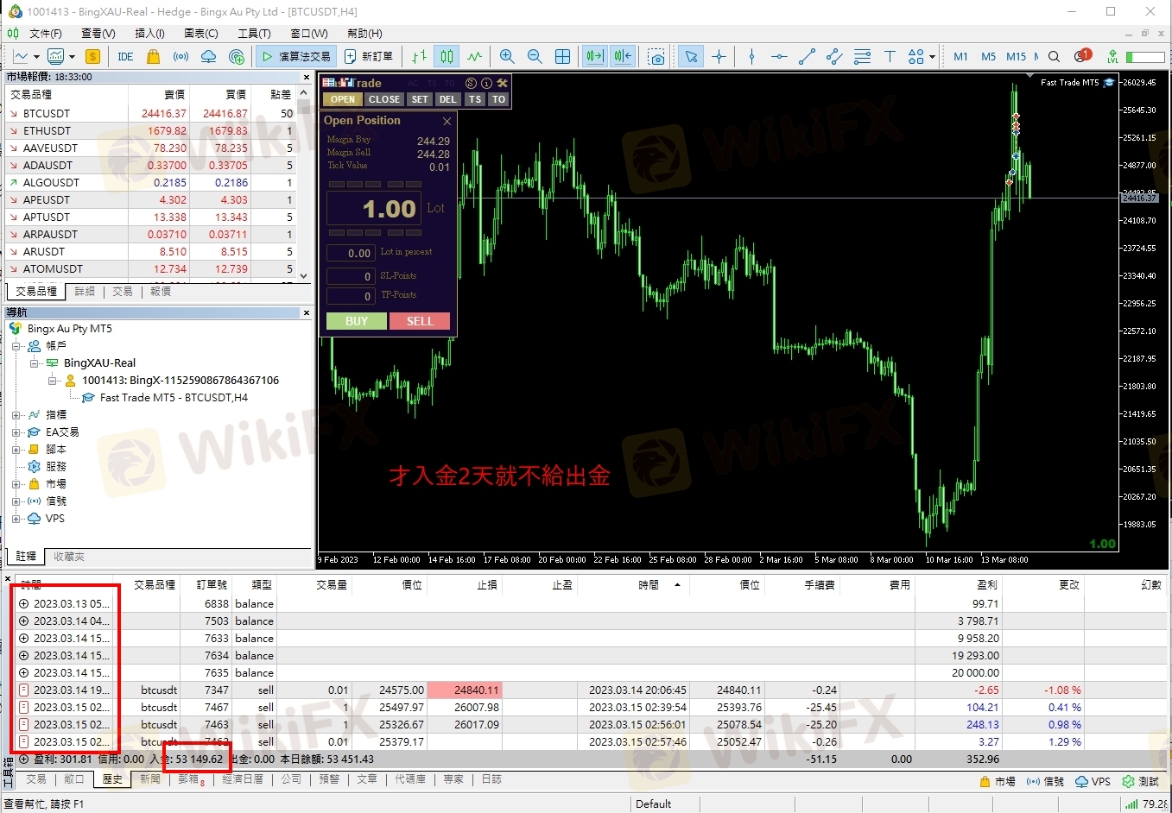Switch timeframe to M5
The image size is (1172, 813).
(988, 57)
